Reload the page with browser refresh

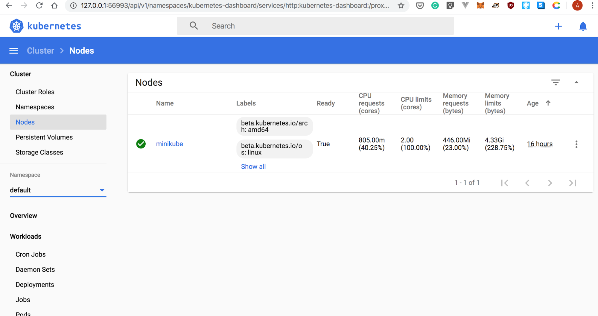[39, 5]
